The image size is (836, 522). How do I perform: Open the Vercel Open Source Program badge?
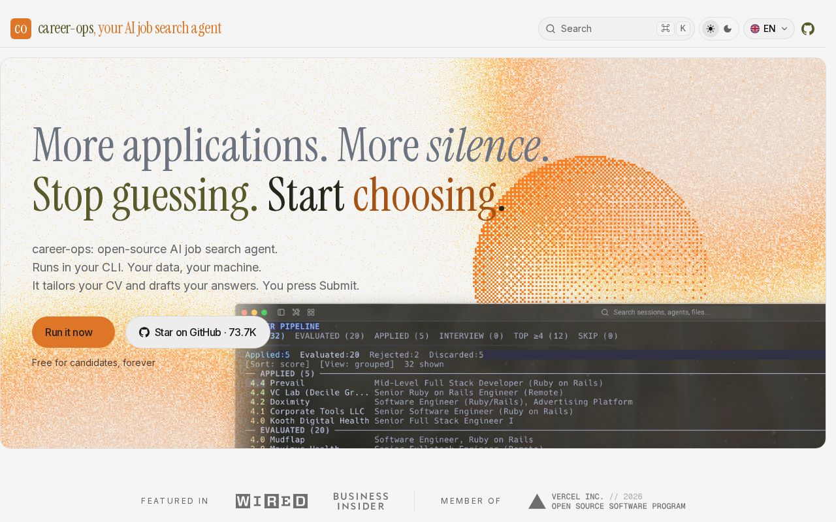coord(607,501)
